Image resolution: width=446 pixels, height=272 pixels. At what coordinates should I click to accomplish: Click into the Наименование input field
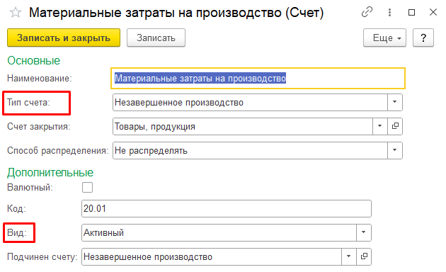pos(258,78)
